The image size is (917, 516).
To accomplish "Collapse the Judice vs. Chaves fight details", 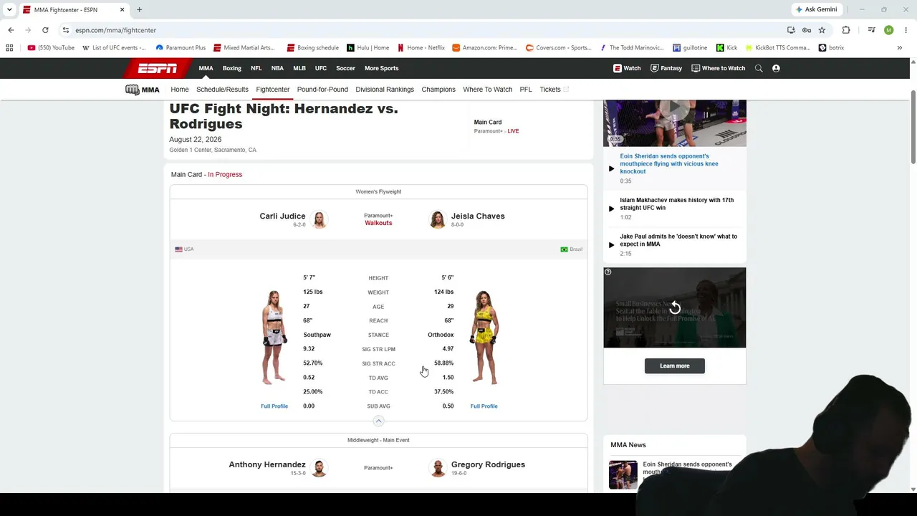I will (378, 421).
